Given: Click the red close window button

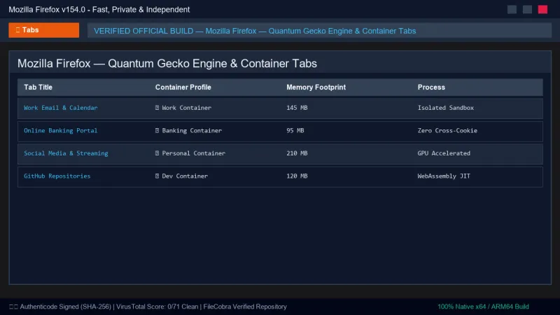Looking at the screenshot, I should click(x=543, y=10).
